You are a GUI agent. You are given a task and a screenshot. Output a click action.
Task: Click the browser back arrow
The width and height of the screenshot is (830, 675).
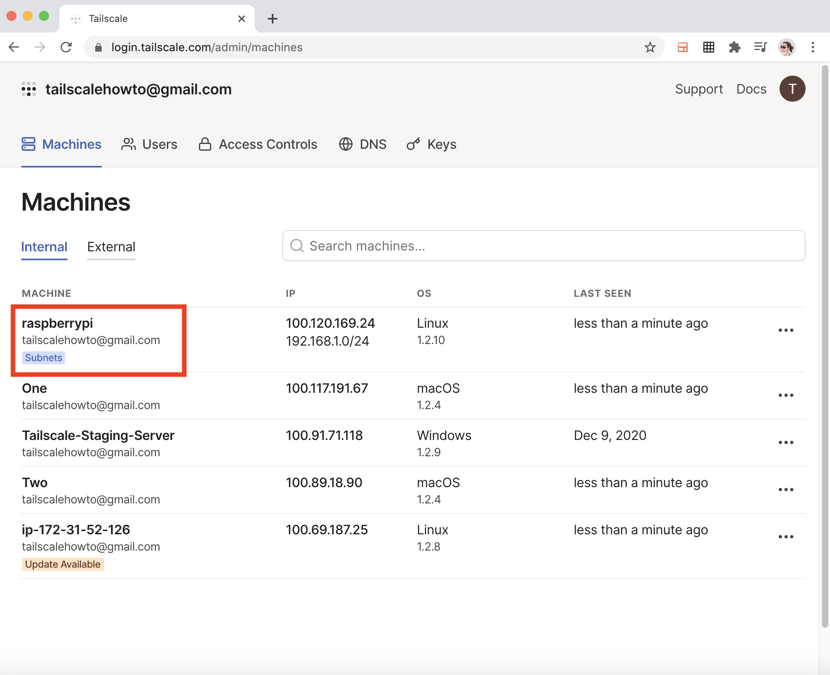14,47
